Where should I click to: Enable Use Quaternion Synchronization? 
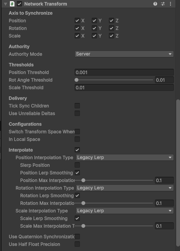(x=77, y=237)
